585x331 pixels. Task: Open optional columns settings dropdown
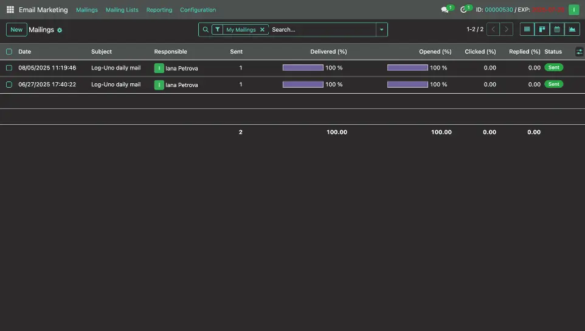pos(579,52)
